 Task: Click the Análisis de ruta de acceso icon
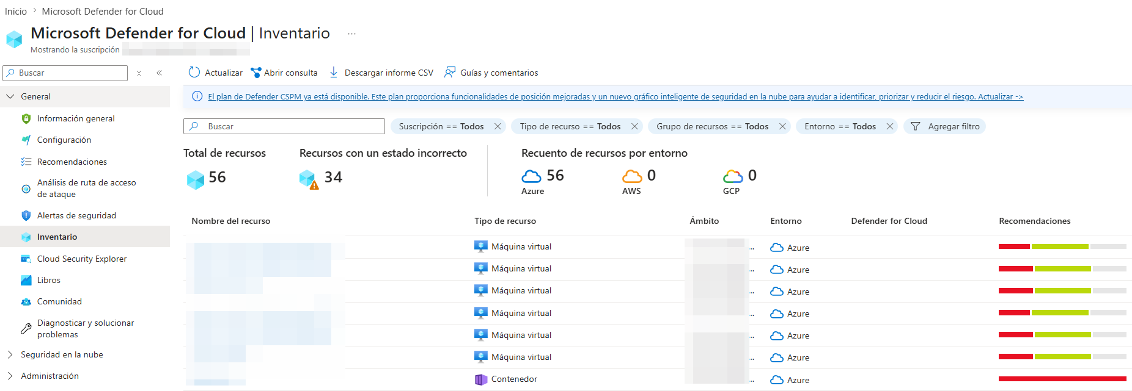click(x=26, y=188)
